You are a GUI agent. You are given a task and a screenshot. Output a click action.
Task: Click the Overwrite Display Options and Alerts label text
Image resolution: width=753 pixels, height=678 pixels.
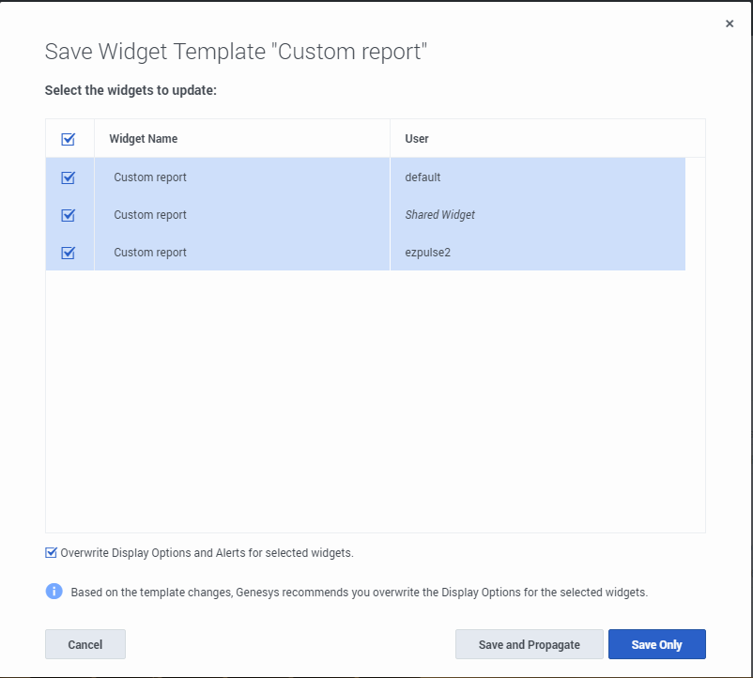[x=207, y=553]
